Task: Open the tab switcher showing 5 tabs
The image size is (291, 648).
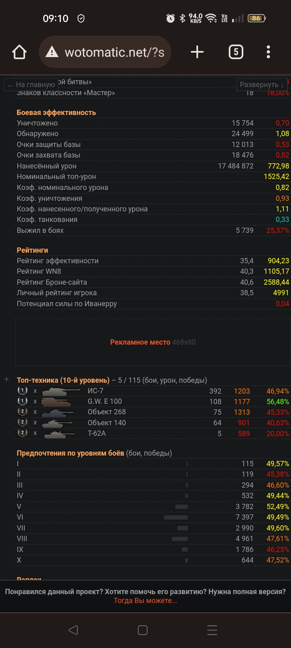Action: click(236, 52)
